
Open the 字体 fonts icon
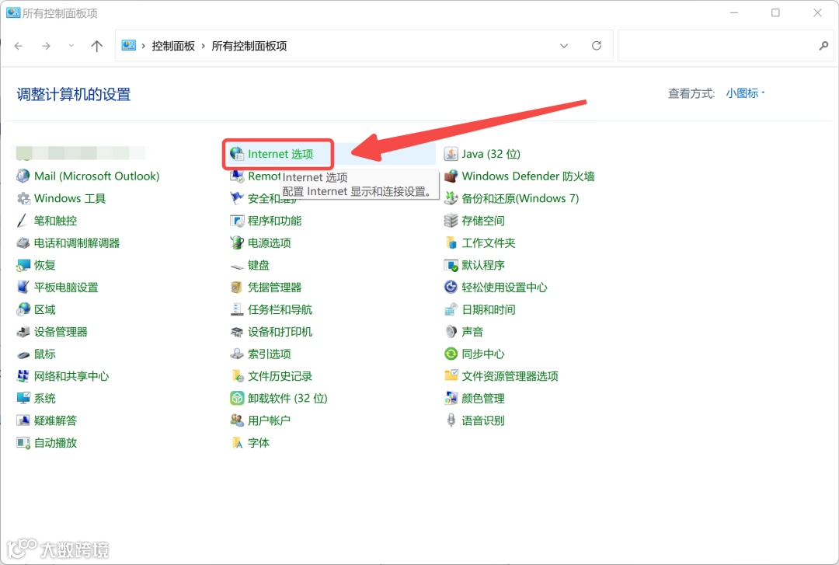click(x=236, y=443)
